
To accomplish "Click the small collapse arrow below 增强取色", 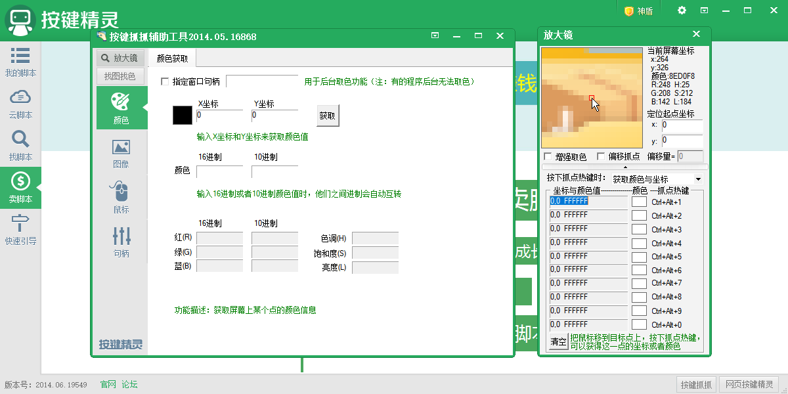I will pos(625,167).
